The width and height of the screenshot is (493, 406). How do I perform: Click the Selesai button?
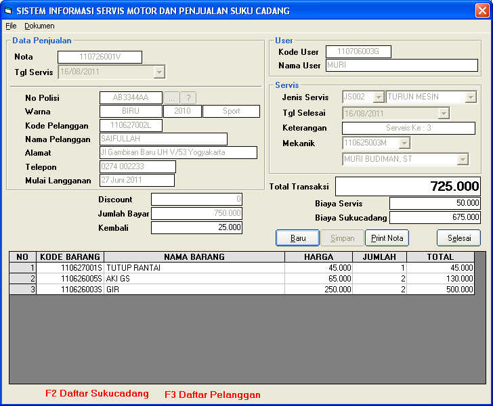pyautogui.click(x=458, y=238)
